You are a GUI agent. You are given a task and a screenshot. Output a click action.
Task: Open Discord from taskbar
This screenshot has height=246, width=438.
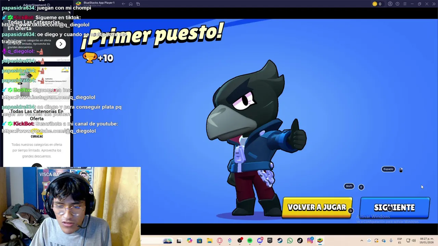(x=260, y=241)
